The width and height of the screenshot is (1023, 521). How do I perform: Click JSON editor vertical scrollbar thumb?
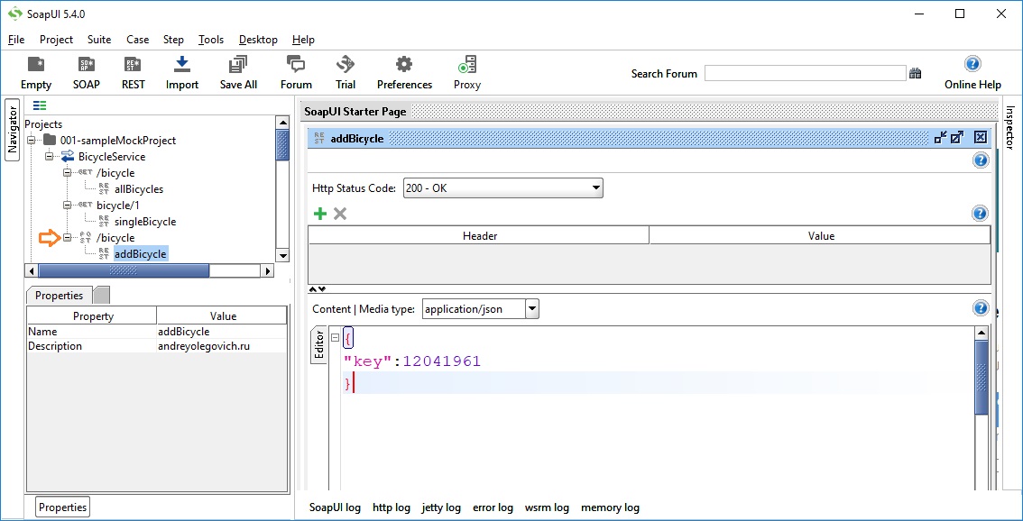coord(982,377)
